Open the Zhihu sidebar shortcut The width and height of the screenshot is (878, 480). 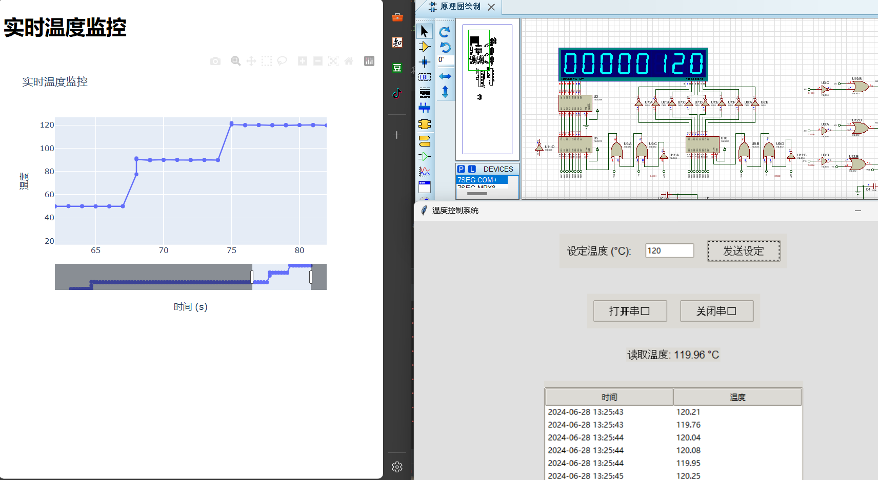[x=397, y=43]
